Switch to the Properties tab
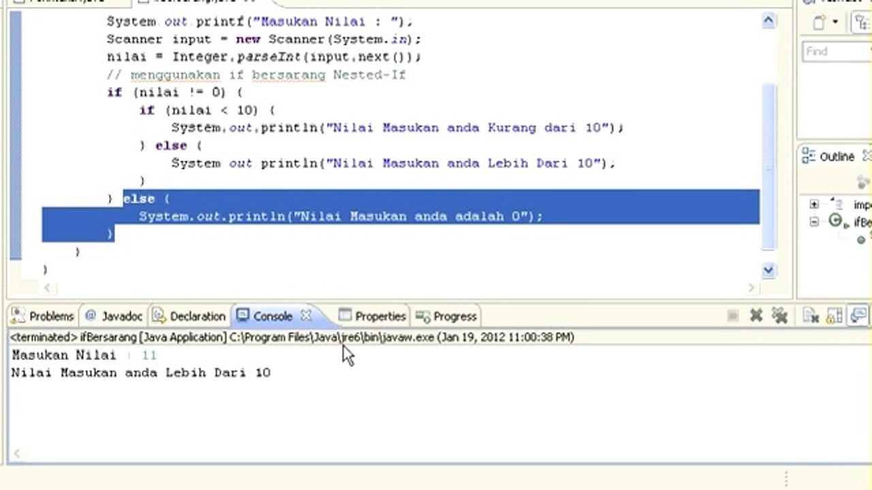The image size is (872, 490). click(x=372, y=316)
